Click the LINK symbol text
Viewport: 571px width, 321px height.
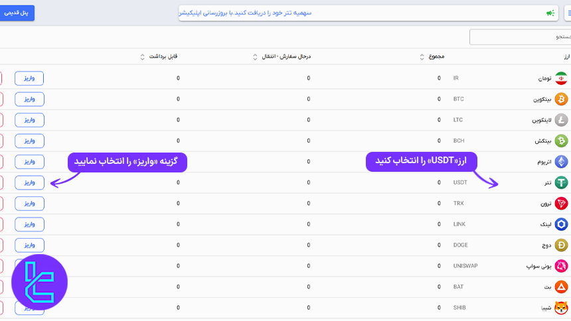459,224
